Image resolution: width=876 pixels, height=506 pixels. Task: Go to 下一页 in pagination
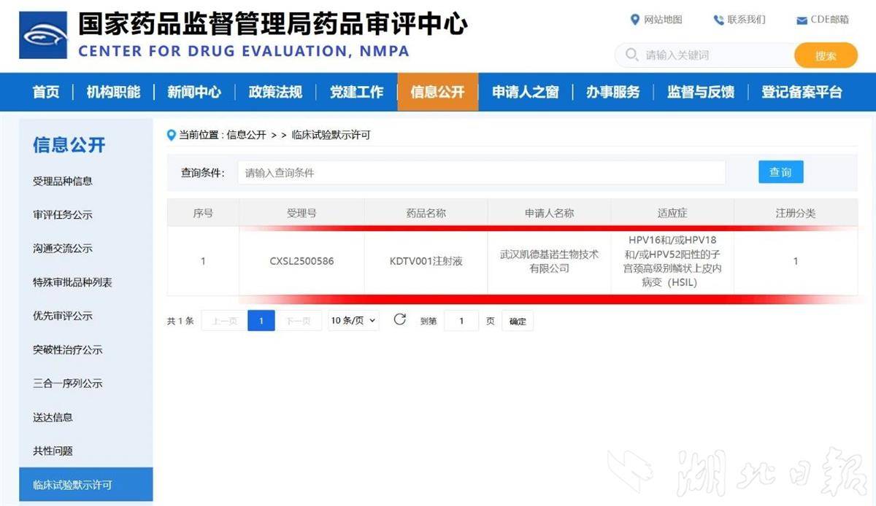[299, 320]
